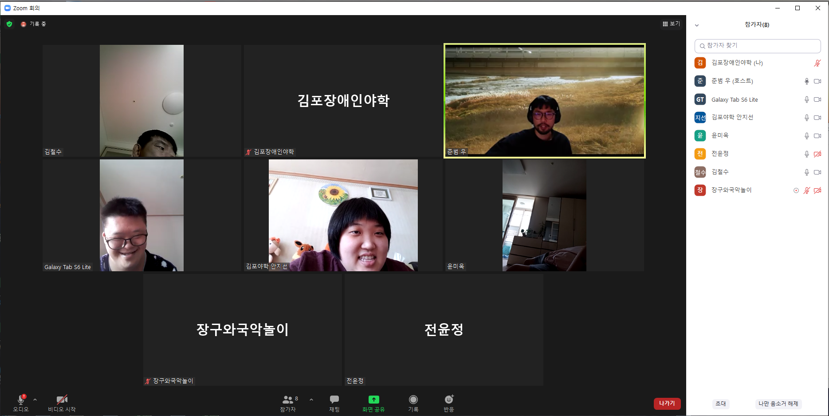The height and width of the screenshot is (416, 829).
Task: Click the muted mic icon for 김포장애인야학 (나)
Action: pyautogui.click(x=817, y=63)
